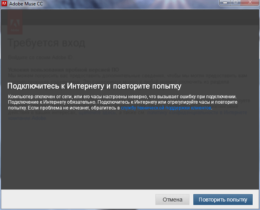Screen dimensions: 260x210
Task: Minimize the Adobe Muse CC window
Action: [225, 2]
